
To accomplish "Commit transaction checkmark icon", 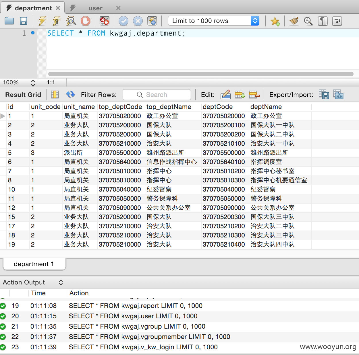I will point(123,21).
